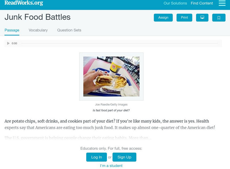The width and height of the screenshot is (230, 169).
Task: Open the hamburger menu icon
Action: pyautogui.click(x=222, y=3)
